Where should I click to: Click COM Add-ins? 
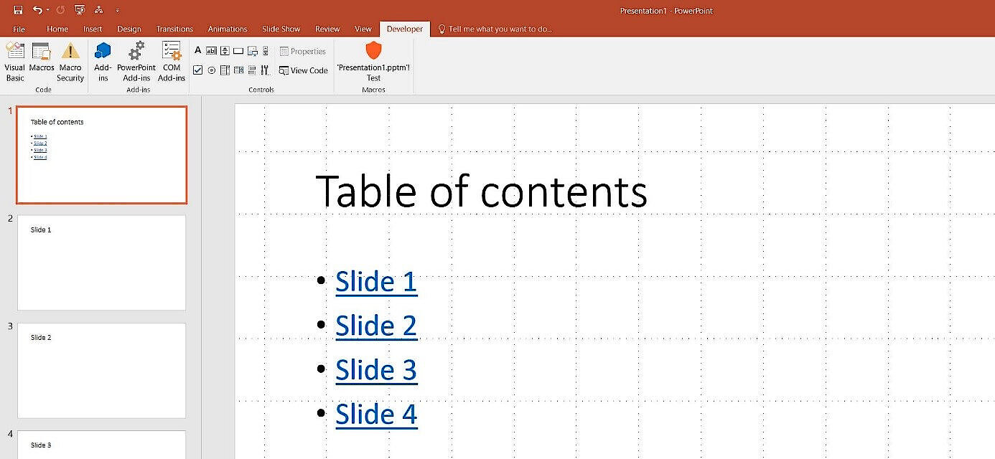coord(171,62)
